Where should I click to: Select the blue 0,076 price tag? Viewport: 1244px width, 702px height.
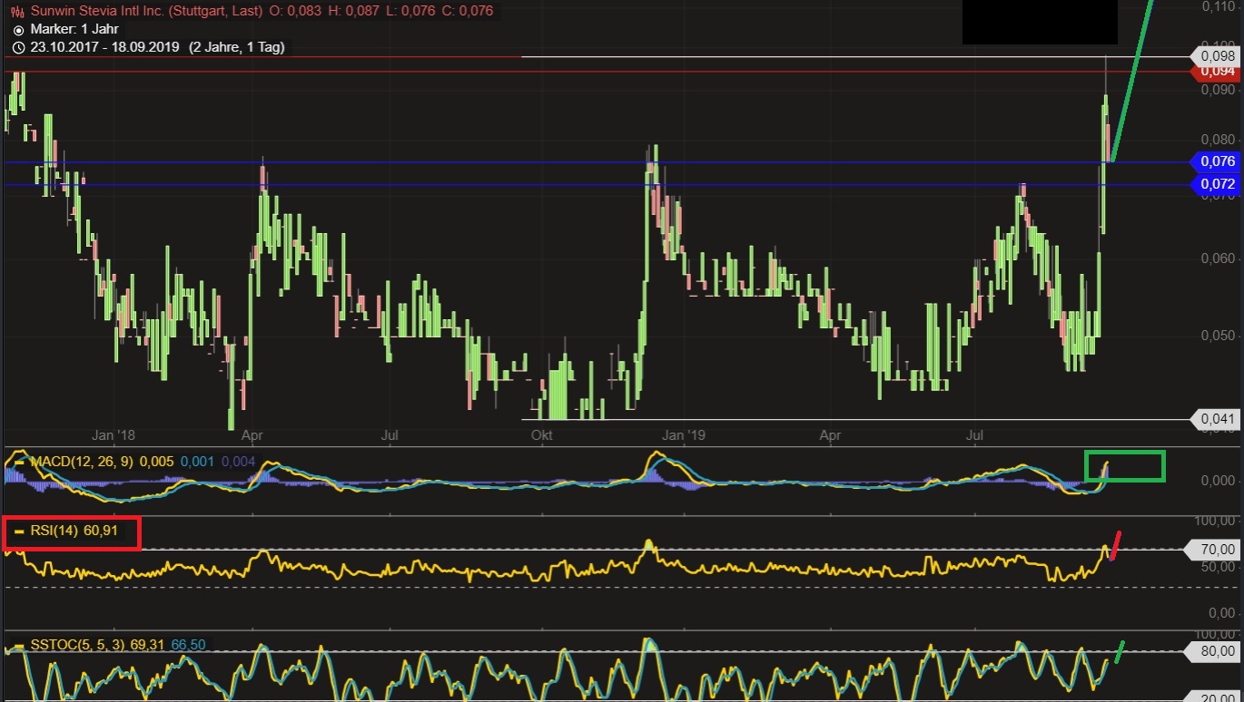[x=1217, y=162]
